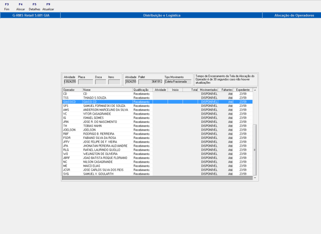Click the Itens input field

pyautogui.click(x=114, y=82)
